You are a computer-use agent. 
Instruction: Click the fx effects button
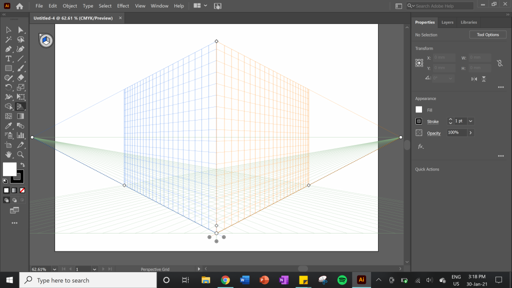(420, 146)
